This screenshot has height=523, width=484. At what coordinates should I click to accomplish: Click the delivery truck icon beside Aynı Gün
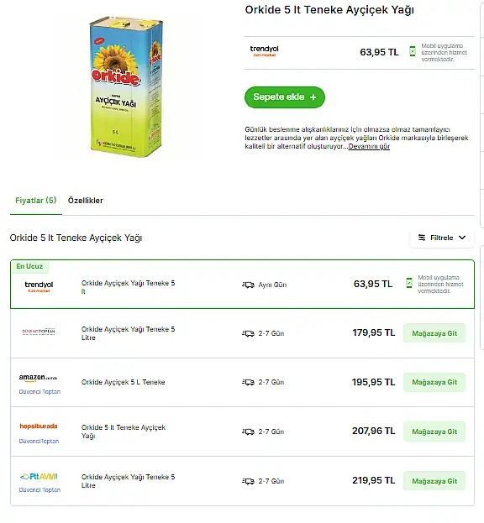tap(249, 285)
